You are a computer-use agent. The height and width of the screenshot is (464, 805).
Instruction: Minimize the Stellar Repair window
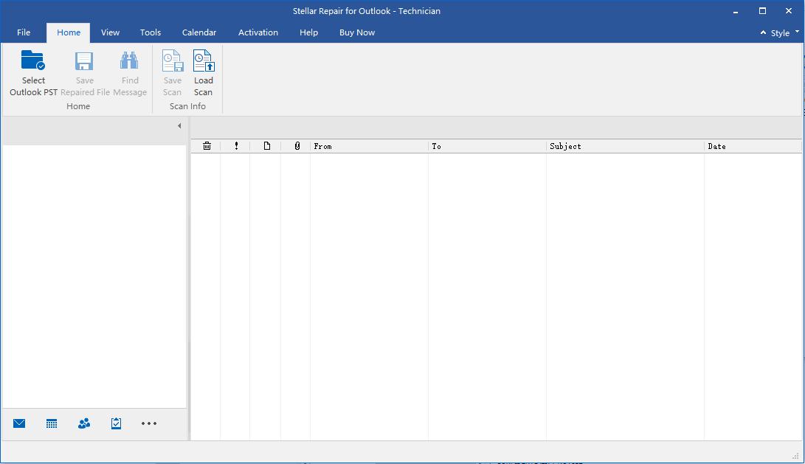pos(736,11)
